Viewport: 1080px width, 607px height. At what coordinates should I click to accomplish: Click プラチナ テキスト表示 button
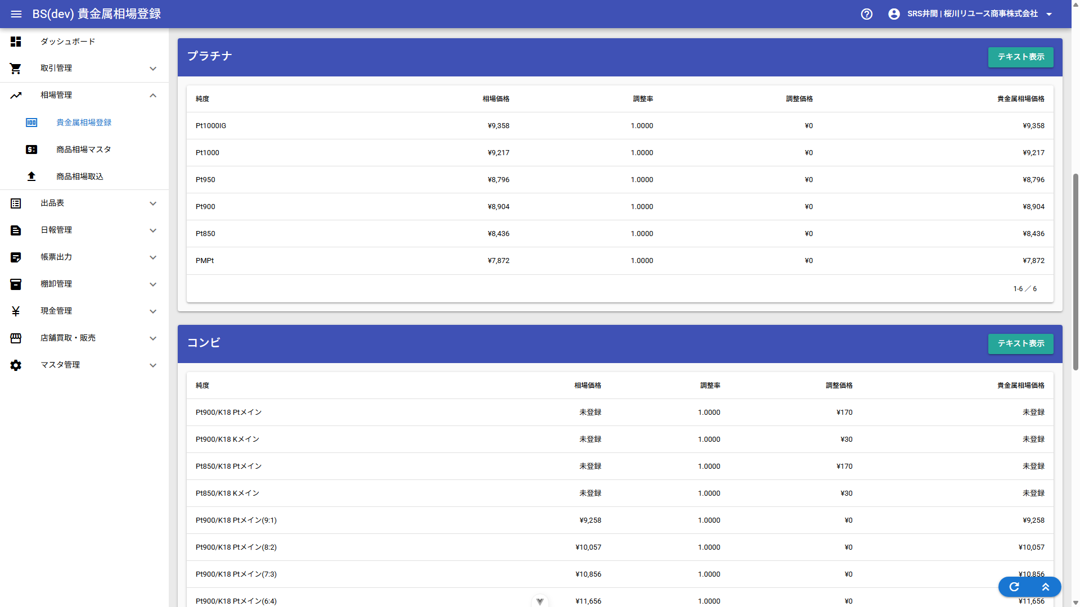[1020, 57]
